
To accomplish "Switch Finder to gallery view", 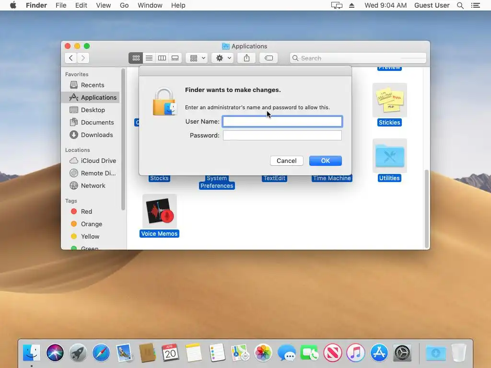I will 175,58.
